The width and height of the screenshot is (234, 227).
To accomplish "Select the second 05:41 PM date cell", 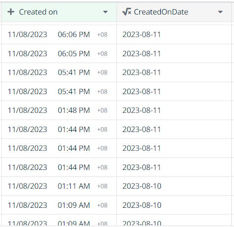I will point(59,91).
